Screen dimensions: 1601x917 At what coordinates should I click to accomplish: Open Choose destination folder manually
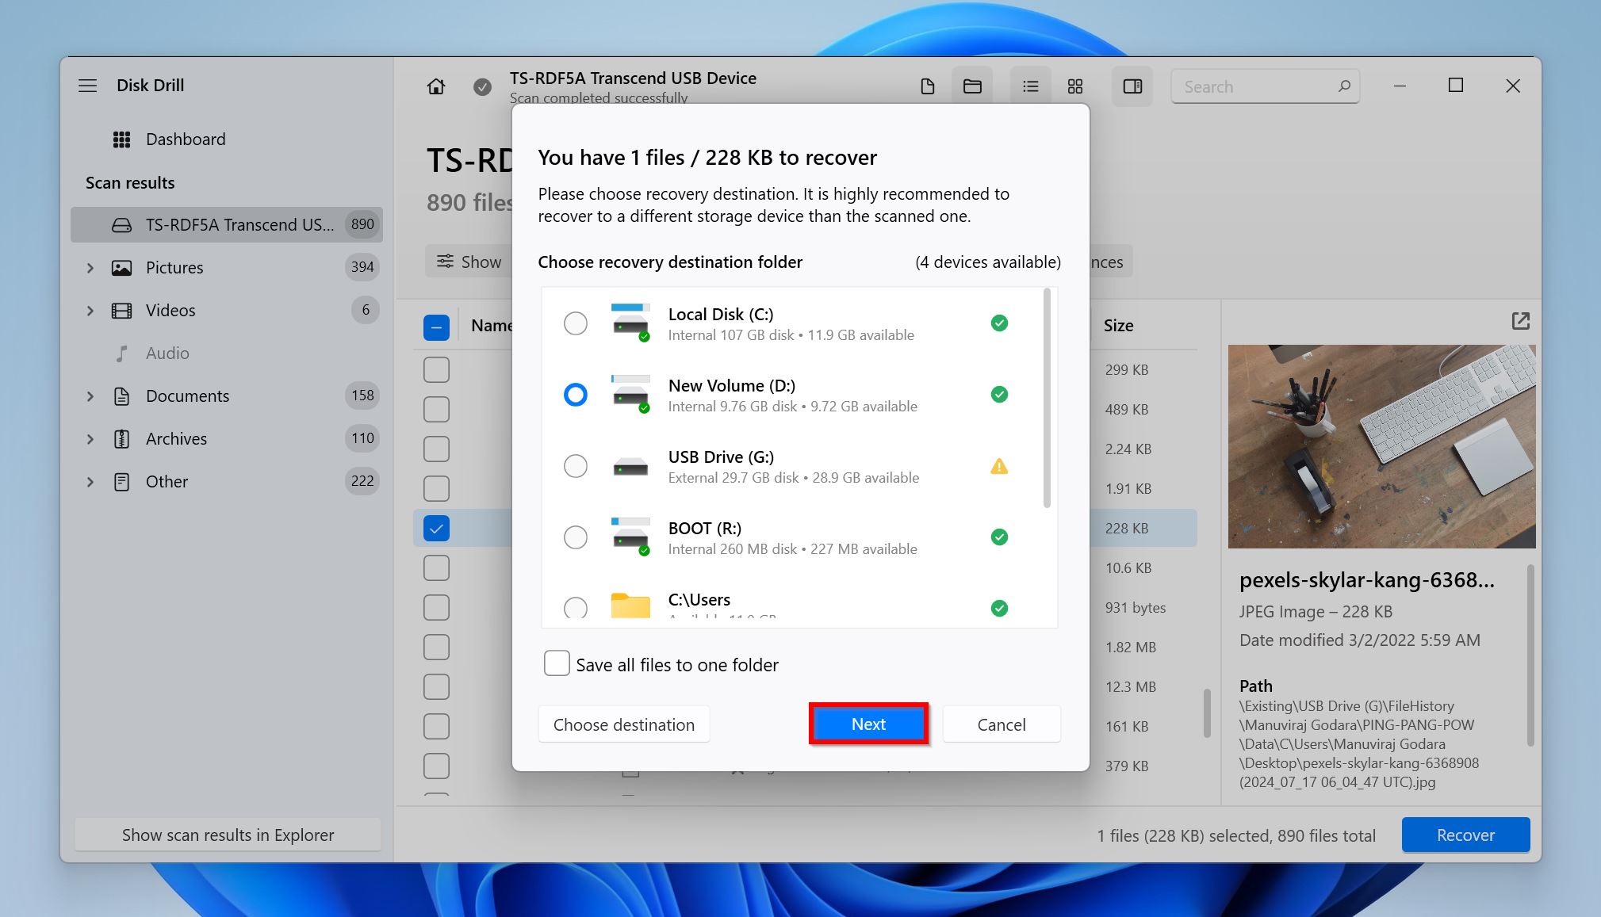[623, 724]
